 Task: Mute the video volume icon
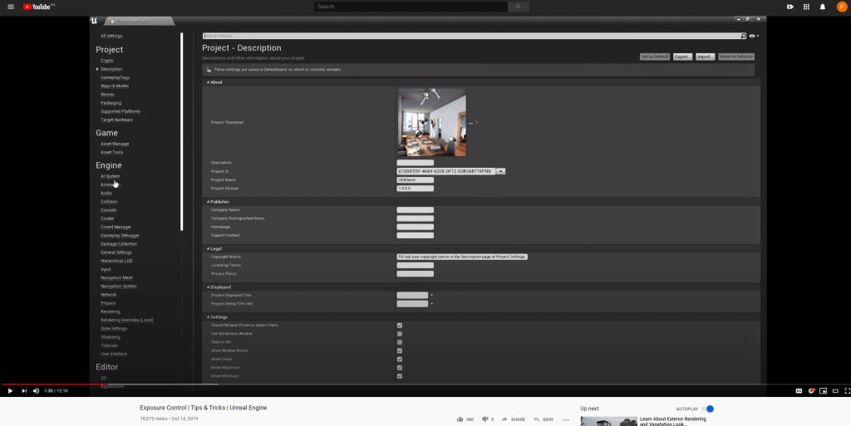point(36,390)
